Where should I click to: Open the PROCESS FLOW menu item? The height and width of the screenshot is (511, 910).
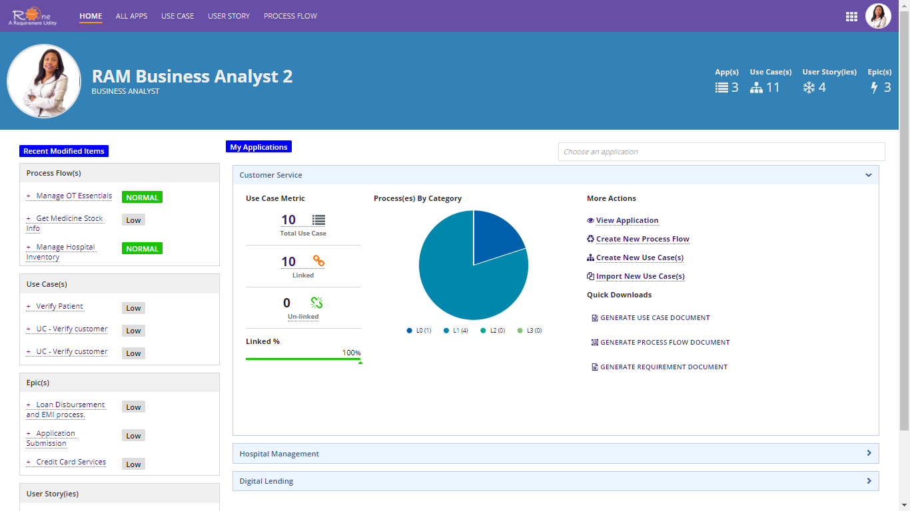coord(290,16)
